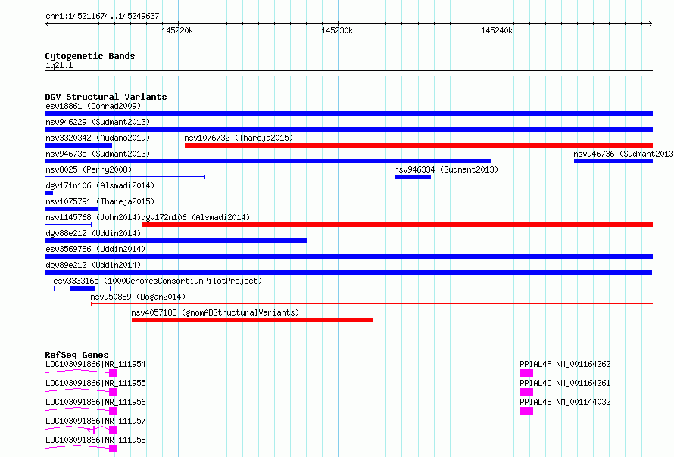
Task: Open esv3569786 (Uddin2014) label
Action: tap(95, 249)
